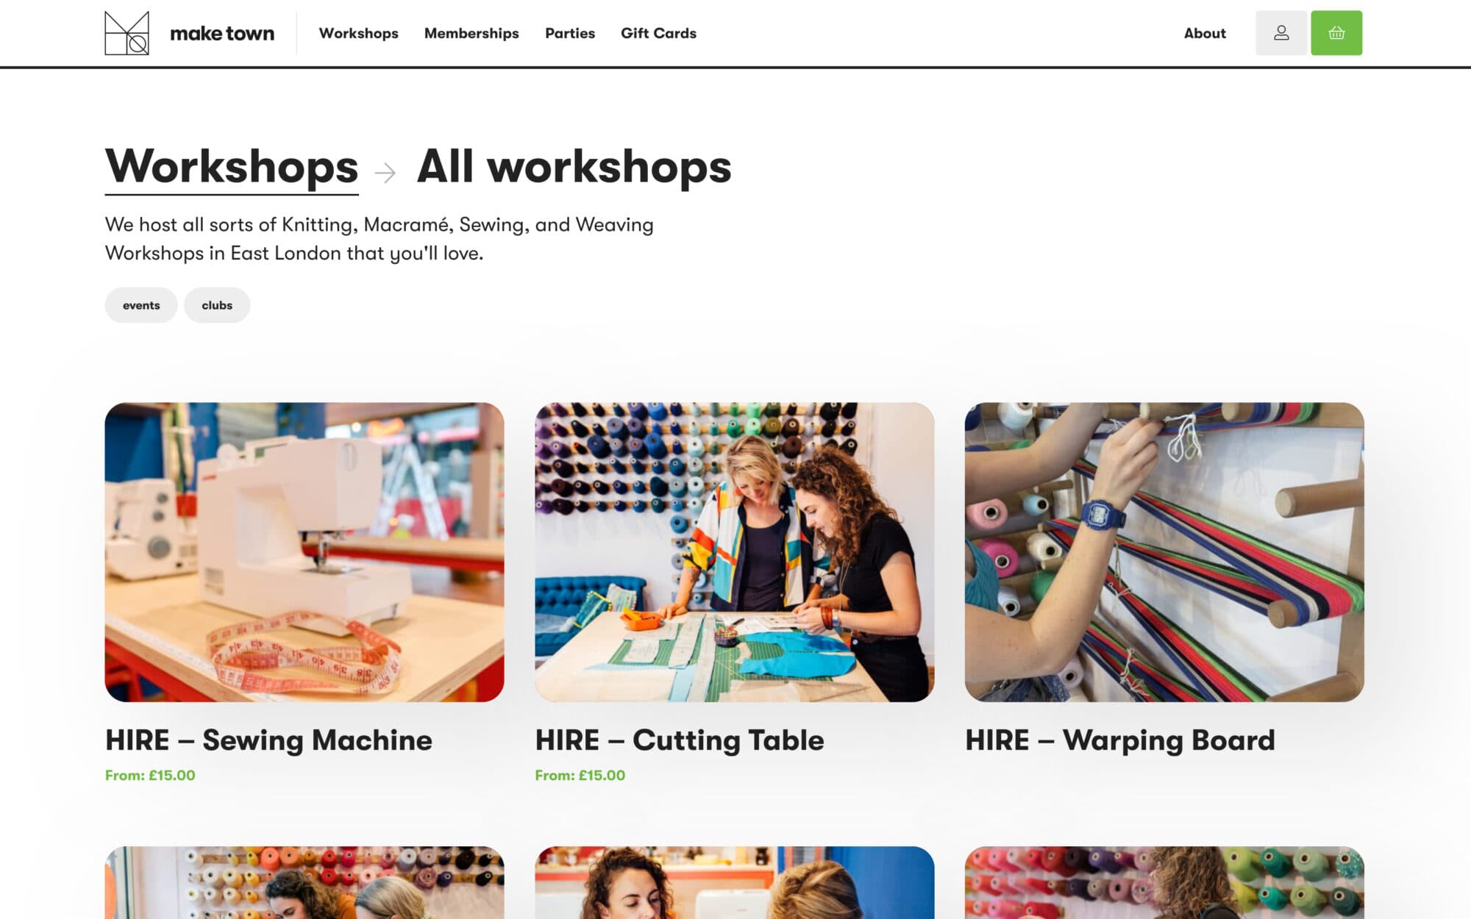Open the warping board photo thumbnail
Image resolution: width=1471 pixels, height=919 pixels.
pos(1164,552)
